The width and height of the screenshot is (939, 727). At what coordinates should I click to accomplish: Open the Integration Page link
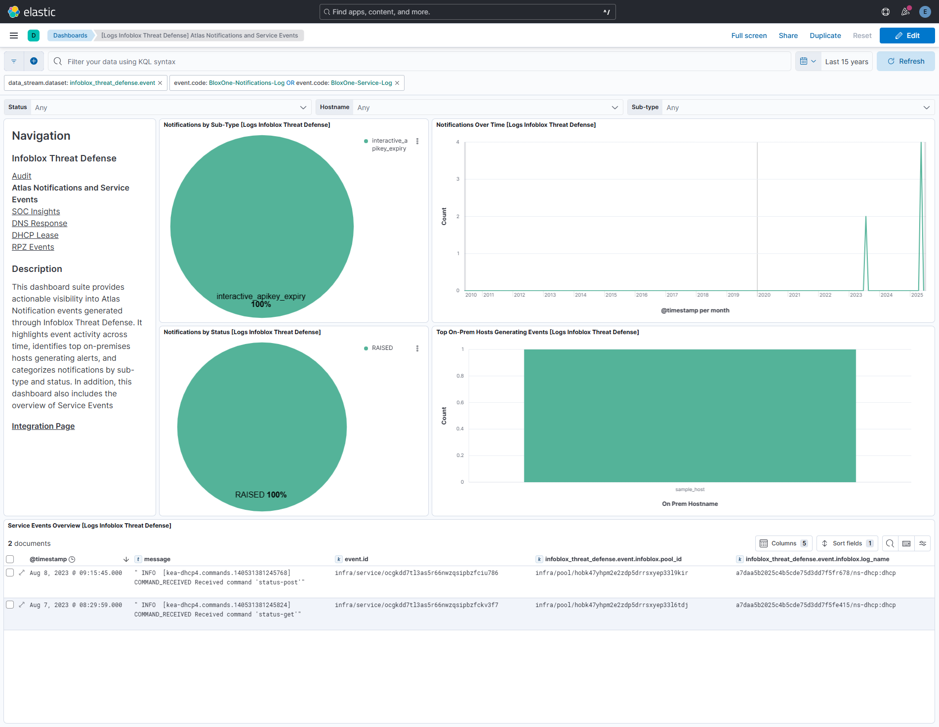(43, 426)
